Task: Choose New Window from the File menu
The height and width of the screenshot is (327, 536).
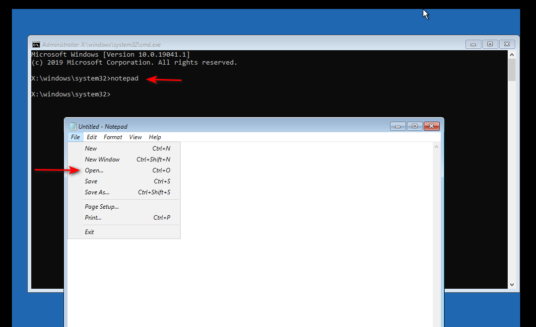Action: coord(124,159)
